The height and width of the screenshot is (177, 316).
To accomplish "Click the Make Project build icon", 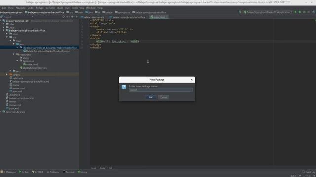I will 240,12.
